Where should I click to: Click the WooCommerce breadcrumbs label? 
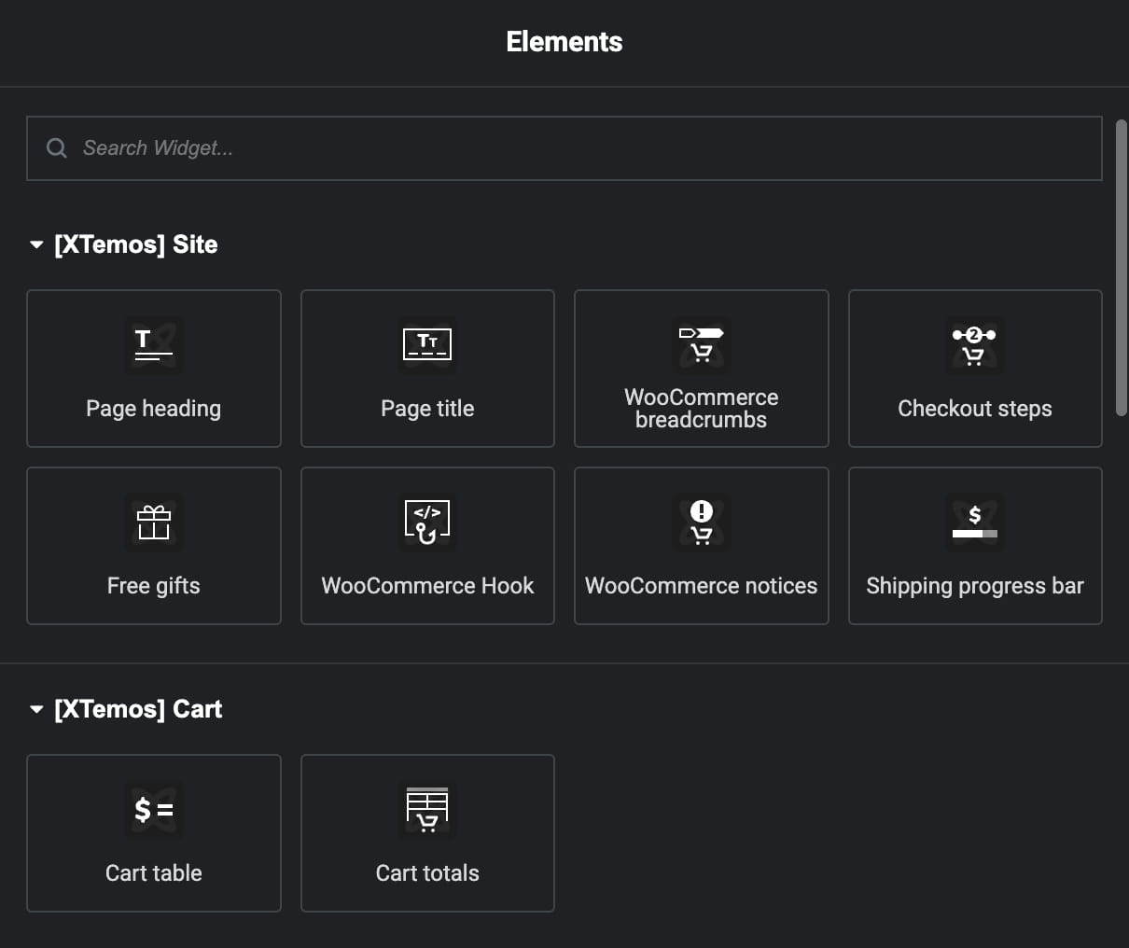702,409
